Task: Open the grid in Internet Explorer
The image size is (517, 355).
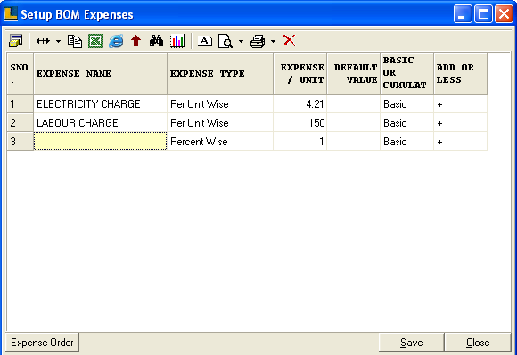Action: point(116,41)
